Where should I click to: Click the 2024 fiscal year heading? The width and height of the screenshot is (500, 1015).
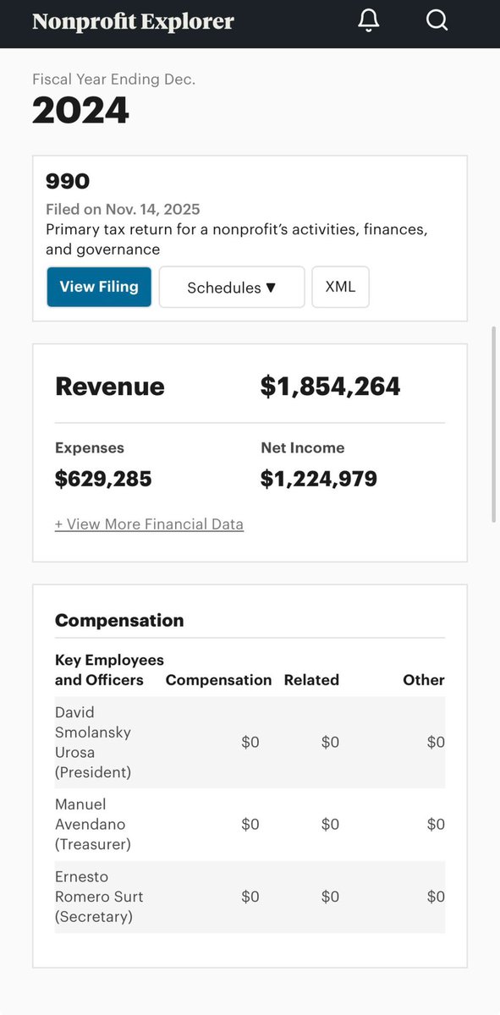click(x=80, y=111)
